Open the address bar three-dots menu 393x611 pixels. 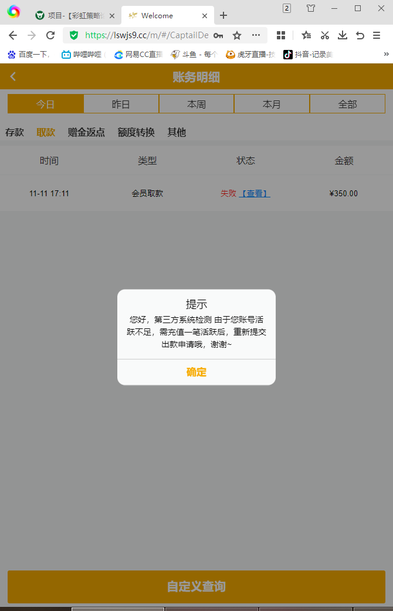256,35
